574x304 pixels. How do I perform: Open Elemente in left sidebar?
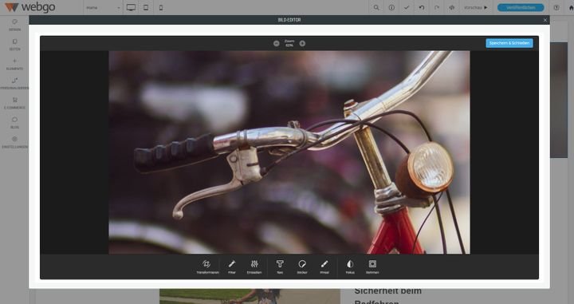point(14,65)
